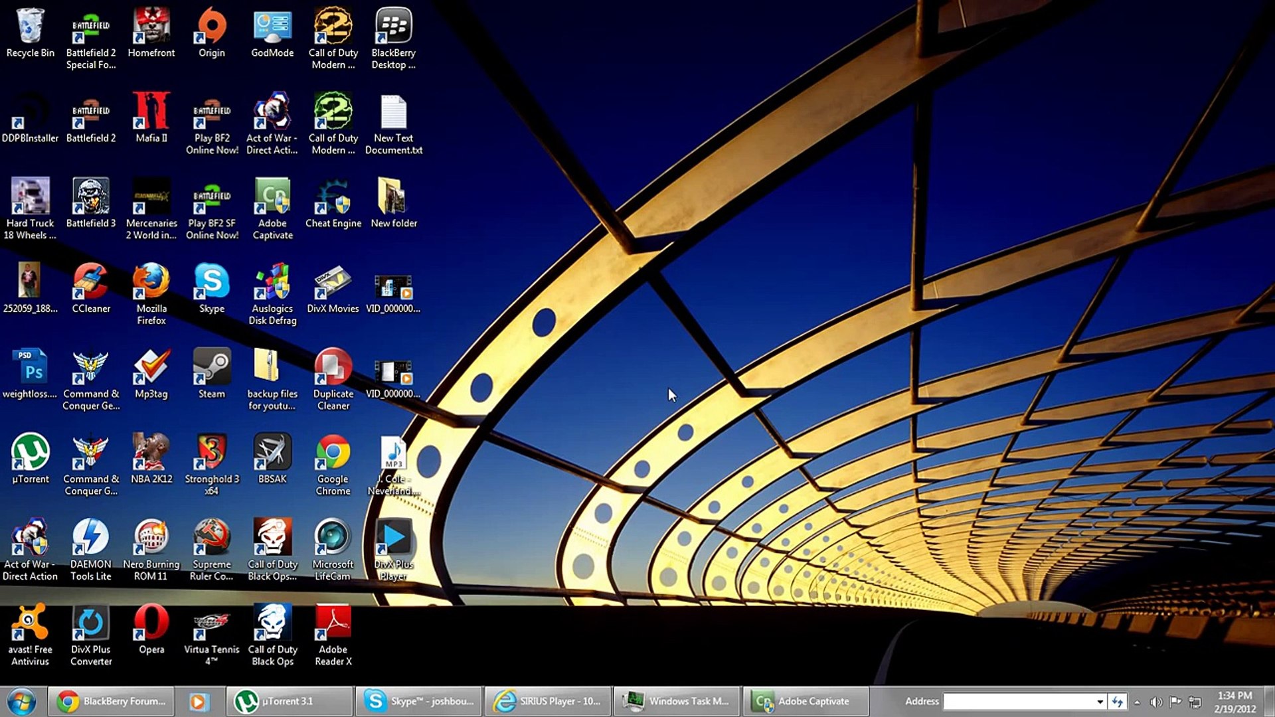Image resolution: width=1275 pixels, height=717 pixels.
Task: Click the Address bar refresh/go button
Action: [1118, 702]
